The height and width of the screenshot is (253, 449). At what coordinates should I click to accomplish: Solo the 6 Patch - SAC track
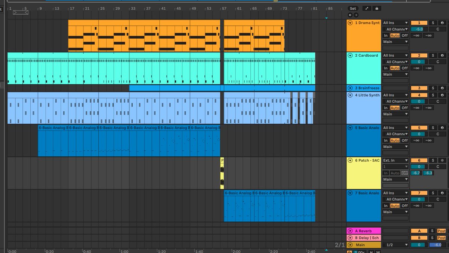[432, 160]
